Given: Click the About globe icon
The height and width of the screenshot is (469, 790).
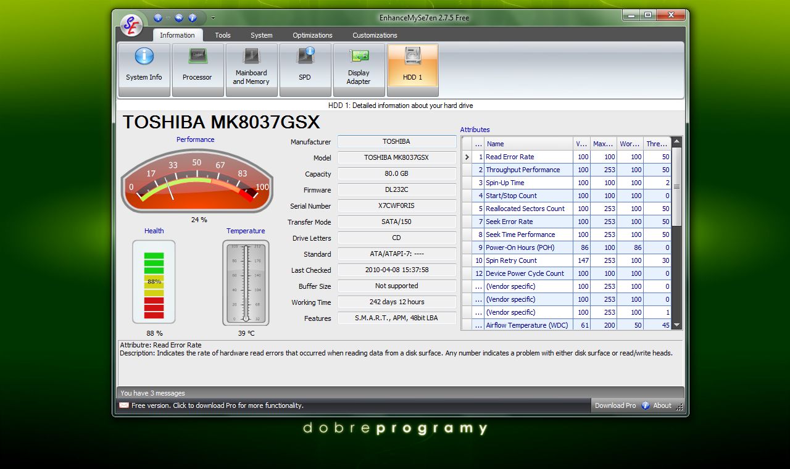Looking at the screenshot, I should tap(646, 405).
